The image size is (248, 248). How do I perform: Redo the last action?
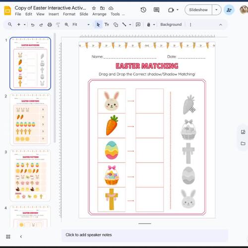41,25
